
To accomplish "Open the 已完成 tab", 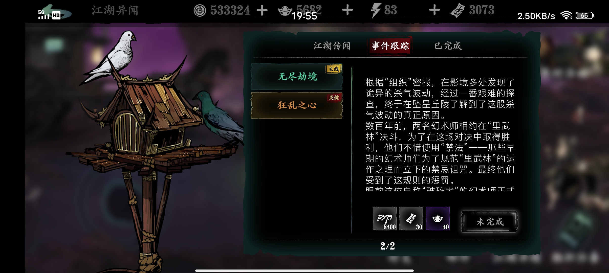I will click(x=448, y=46).
